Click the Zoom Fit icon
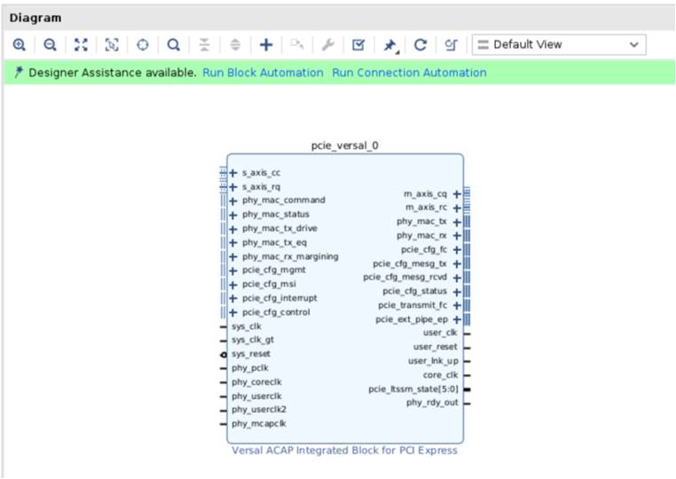The height and width of the screenshot is (479, 676). coord(81,44)
